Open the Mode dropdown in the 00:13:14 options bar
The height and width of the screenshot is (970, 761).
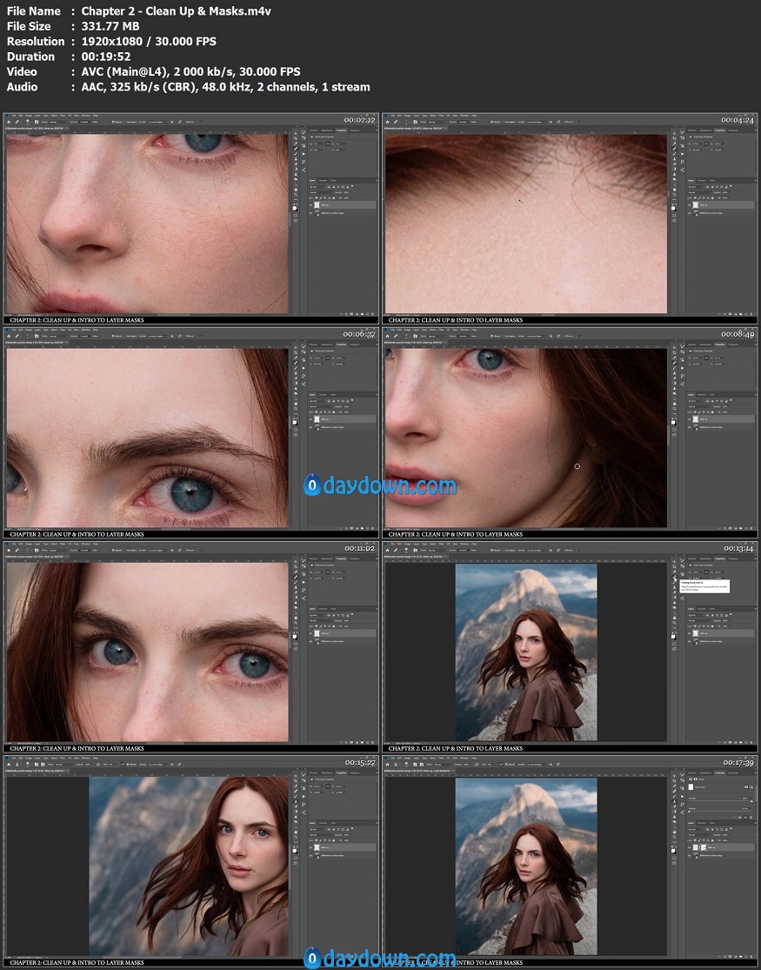click(437, 550)
